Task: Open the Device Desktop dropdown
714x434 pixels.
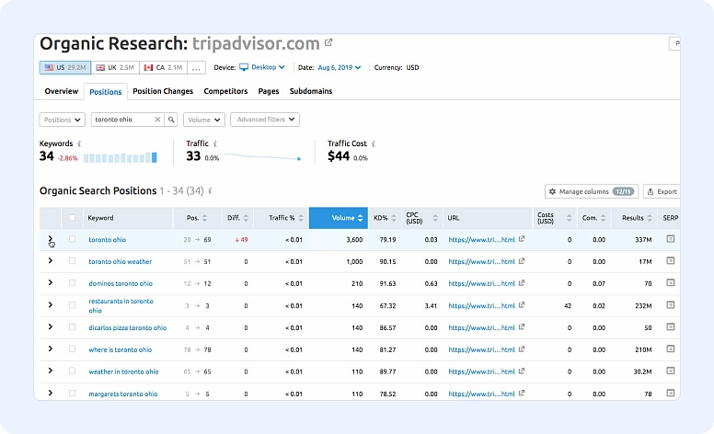Action: coord(263,67)
